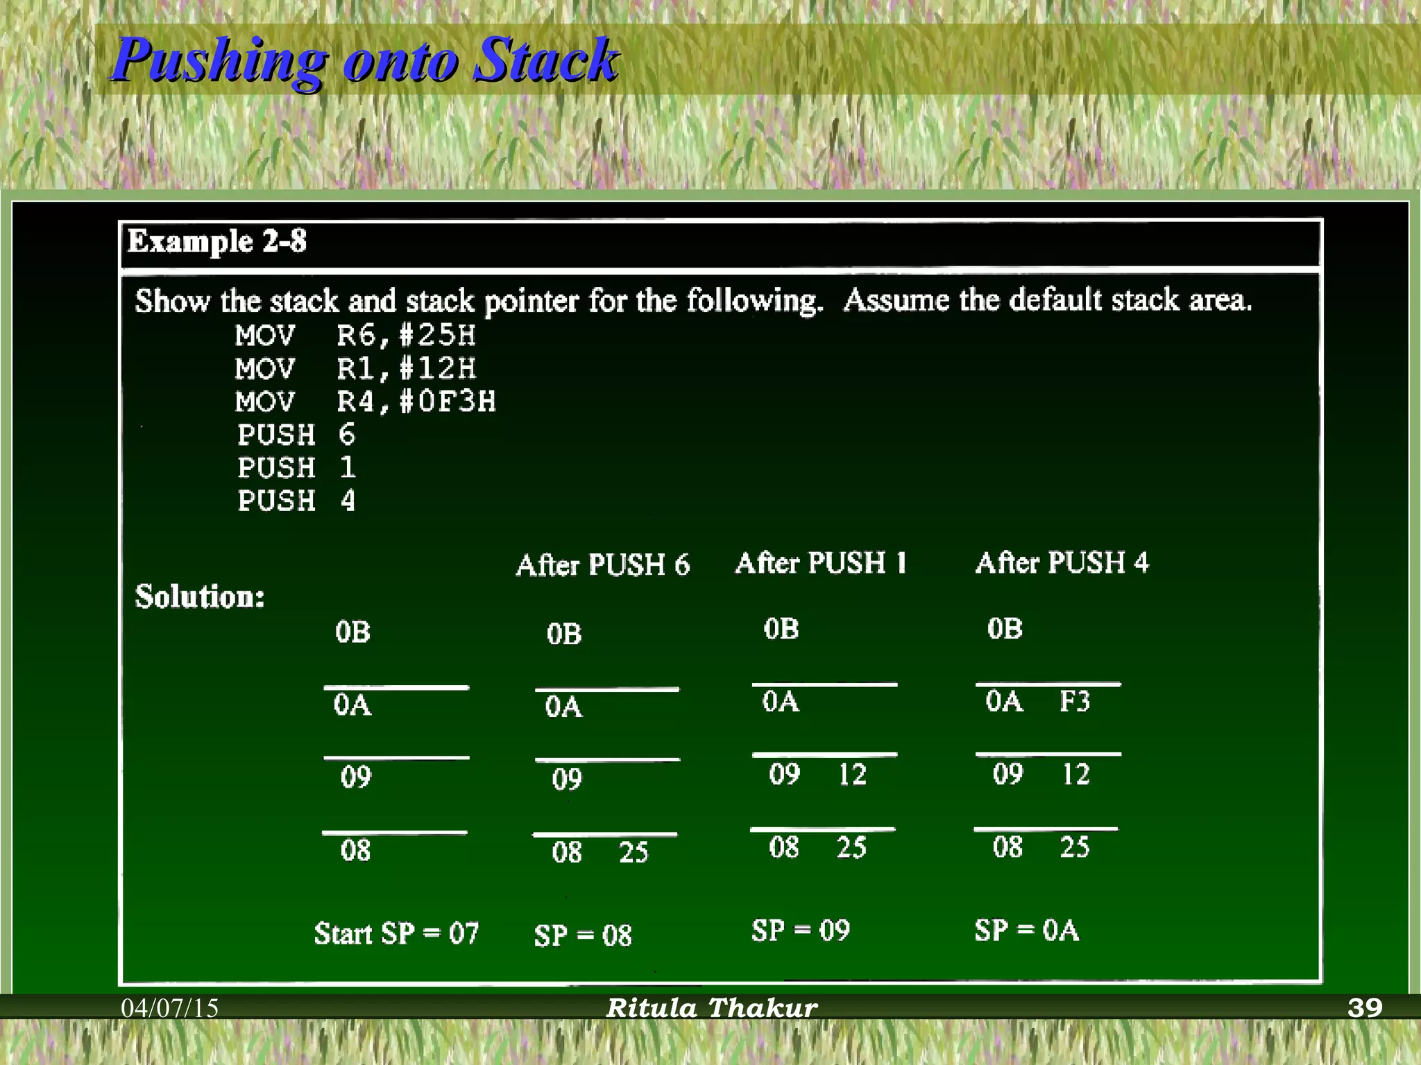The width and height of the screenshot is (1421, 1065).
Task: Click the 'MOV R1,#12H' instruction line
Action: point(355,369)
